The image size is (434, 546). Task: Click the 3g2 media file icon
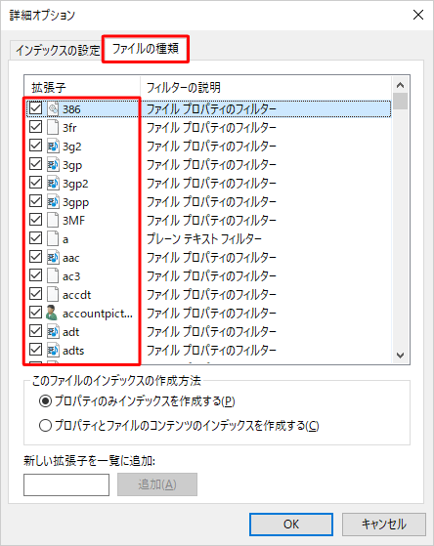pyautogui.click(x=53, y=146)
